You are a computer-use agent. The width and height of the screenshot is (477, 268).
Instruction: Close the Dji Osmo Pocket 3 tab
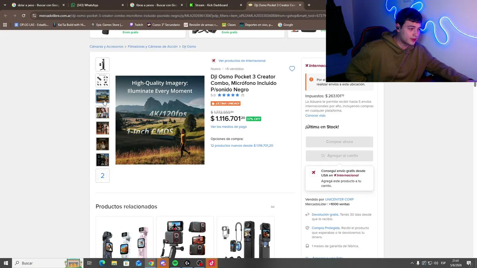300,5
